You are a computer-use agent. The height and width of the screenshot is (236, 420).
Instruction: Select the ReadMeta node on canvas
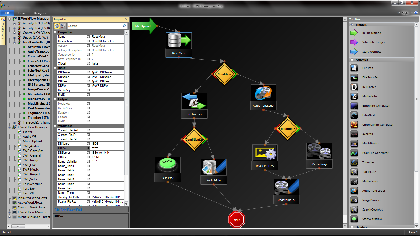pos(179,45)
